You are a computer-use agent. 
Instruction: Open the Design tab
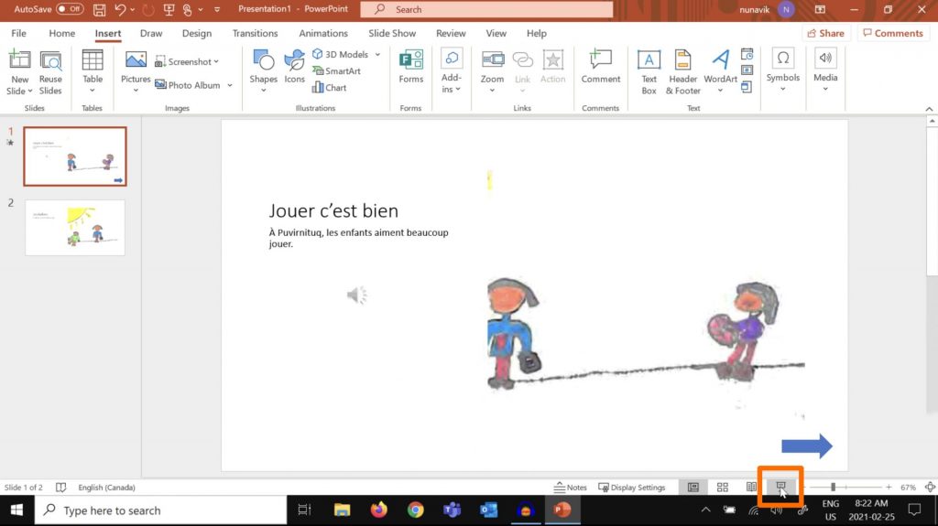coord(196,33)
